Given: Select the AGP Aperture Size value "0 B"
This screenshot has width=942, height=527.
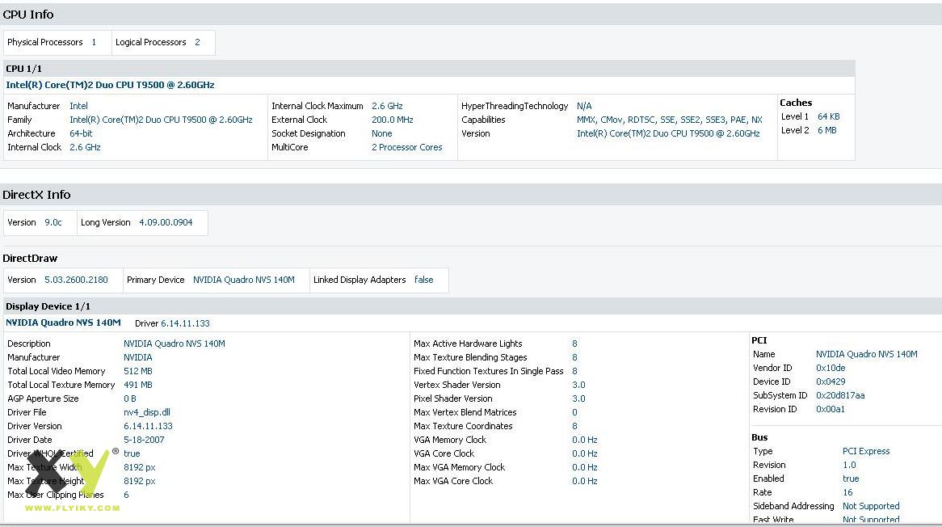Looking at the screenshot, I should pos(130,399).
